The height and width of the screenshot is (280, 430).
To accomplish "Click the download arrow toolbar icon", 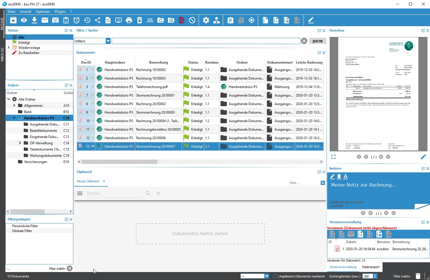I will pos(34,20).
